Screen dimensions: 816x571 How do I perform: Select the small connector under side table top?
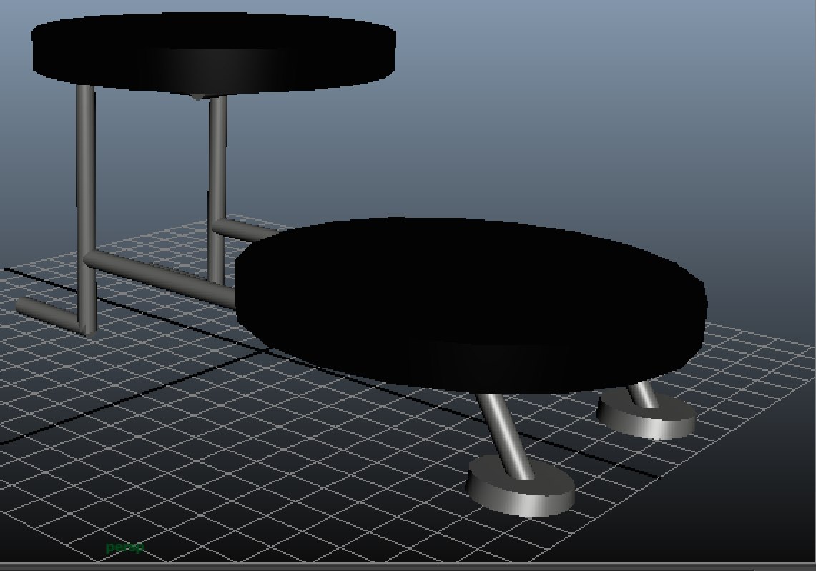[198, 96]
